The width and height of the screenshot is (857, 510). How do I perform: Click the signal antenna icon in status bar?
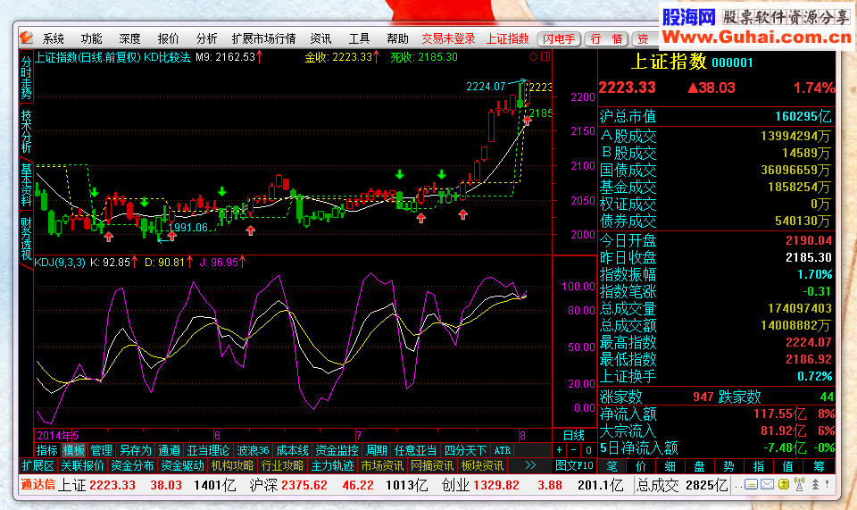(x=799, y=484)
